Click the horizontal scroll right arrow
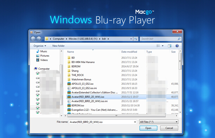Image resolution: width=215 pixels, height=138 pixels. [x=177, y=116]
